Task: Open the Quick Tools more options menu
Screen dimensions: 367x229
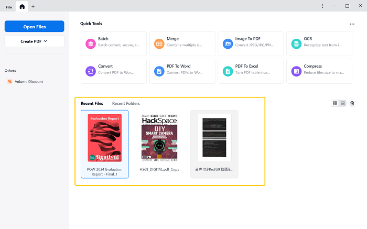Action: point(352,24)
